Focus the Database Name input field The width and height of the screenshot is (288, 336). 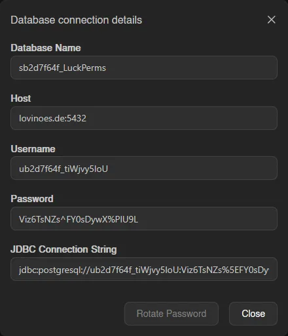144,68
